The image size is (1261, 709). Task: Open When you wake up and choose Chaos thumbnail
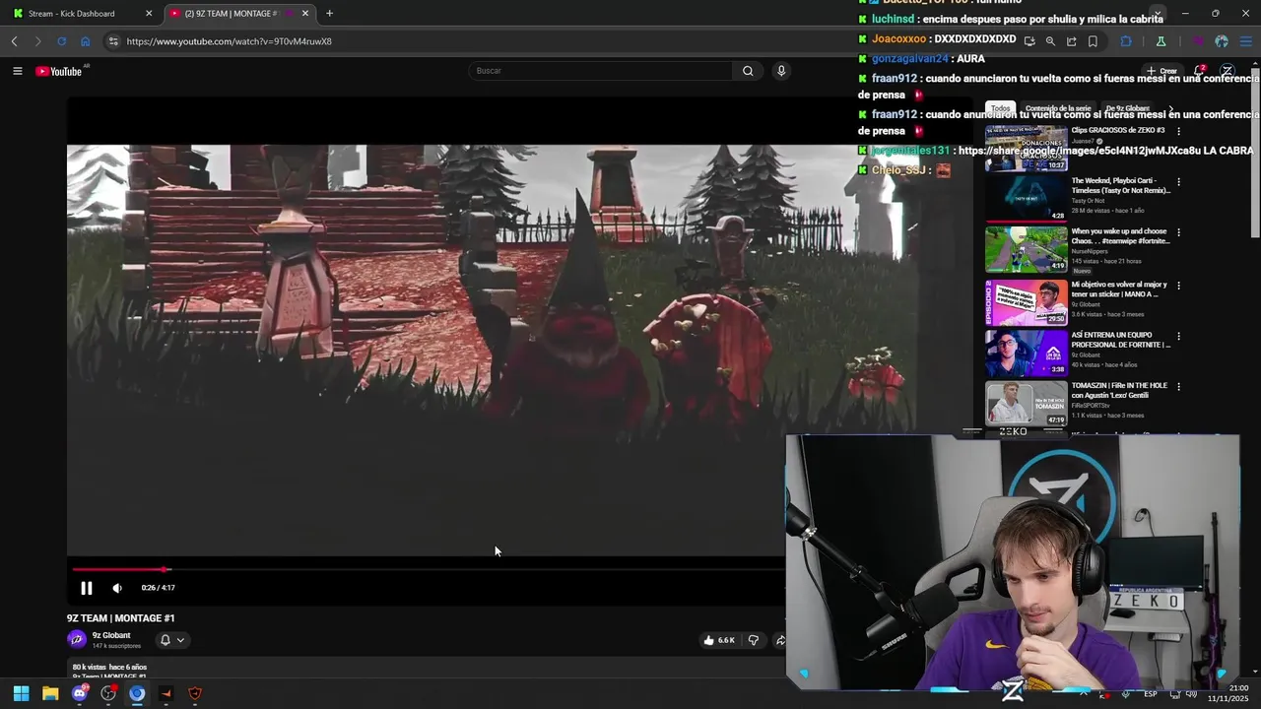[1027, 249]
